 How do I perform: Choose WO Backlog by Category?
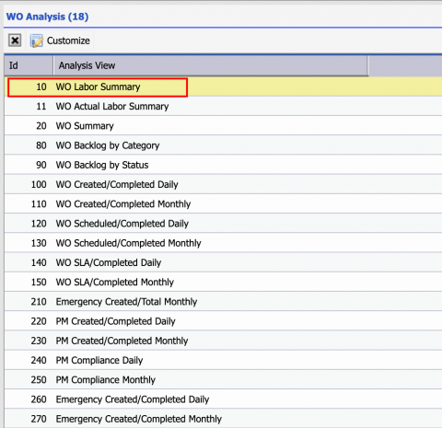tap(223, 145)
